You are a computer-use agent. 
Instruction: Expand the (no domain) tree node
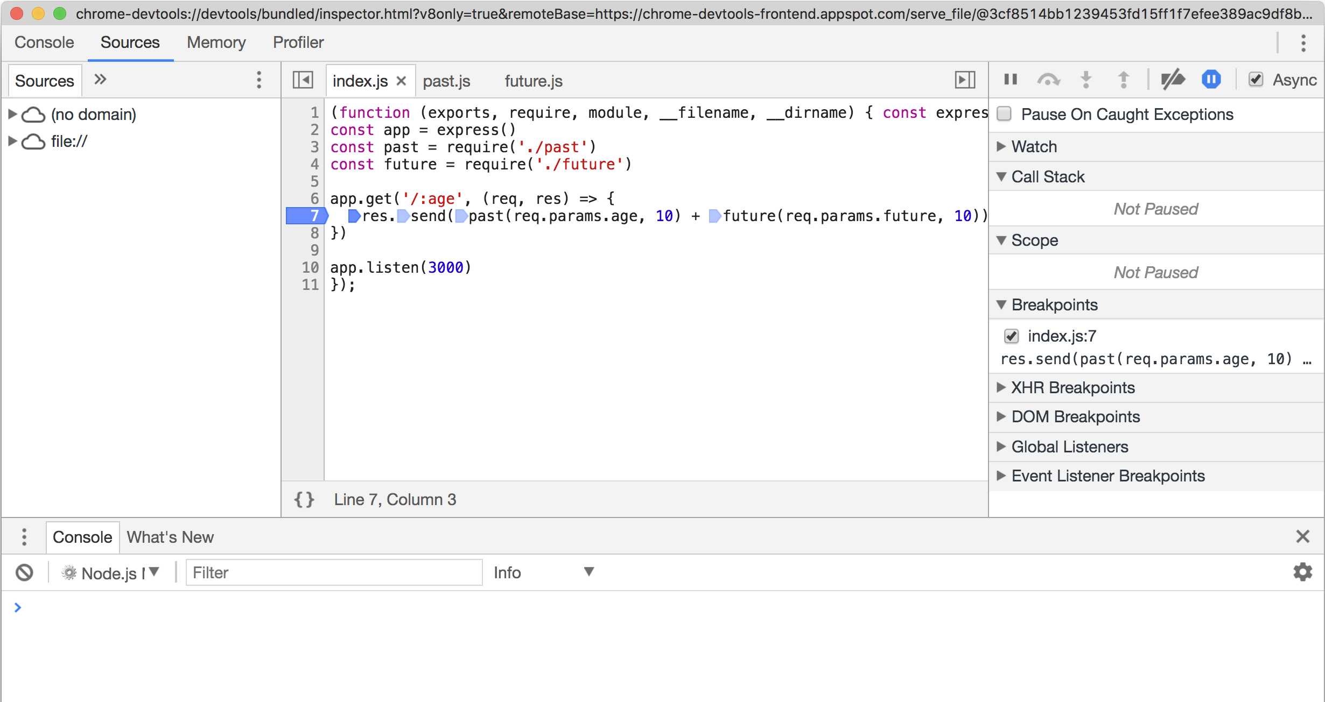(12, 114)
